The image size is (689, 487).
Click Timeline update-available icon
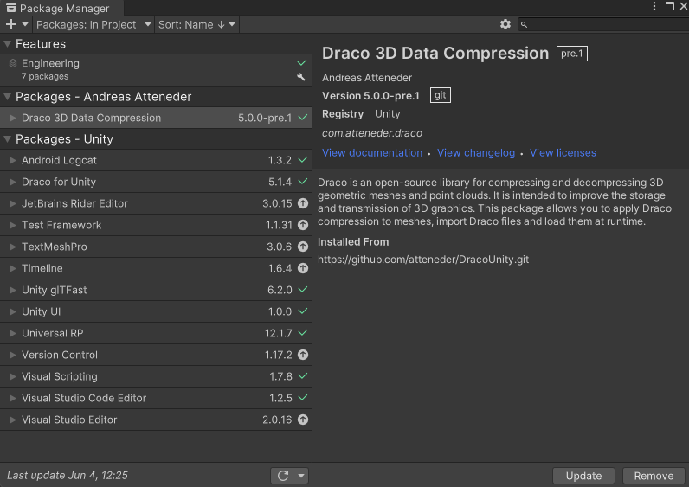[x=303, y=268]
